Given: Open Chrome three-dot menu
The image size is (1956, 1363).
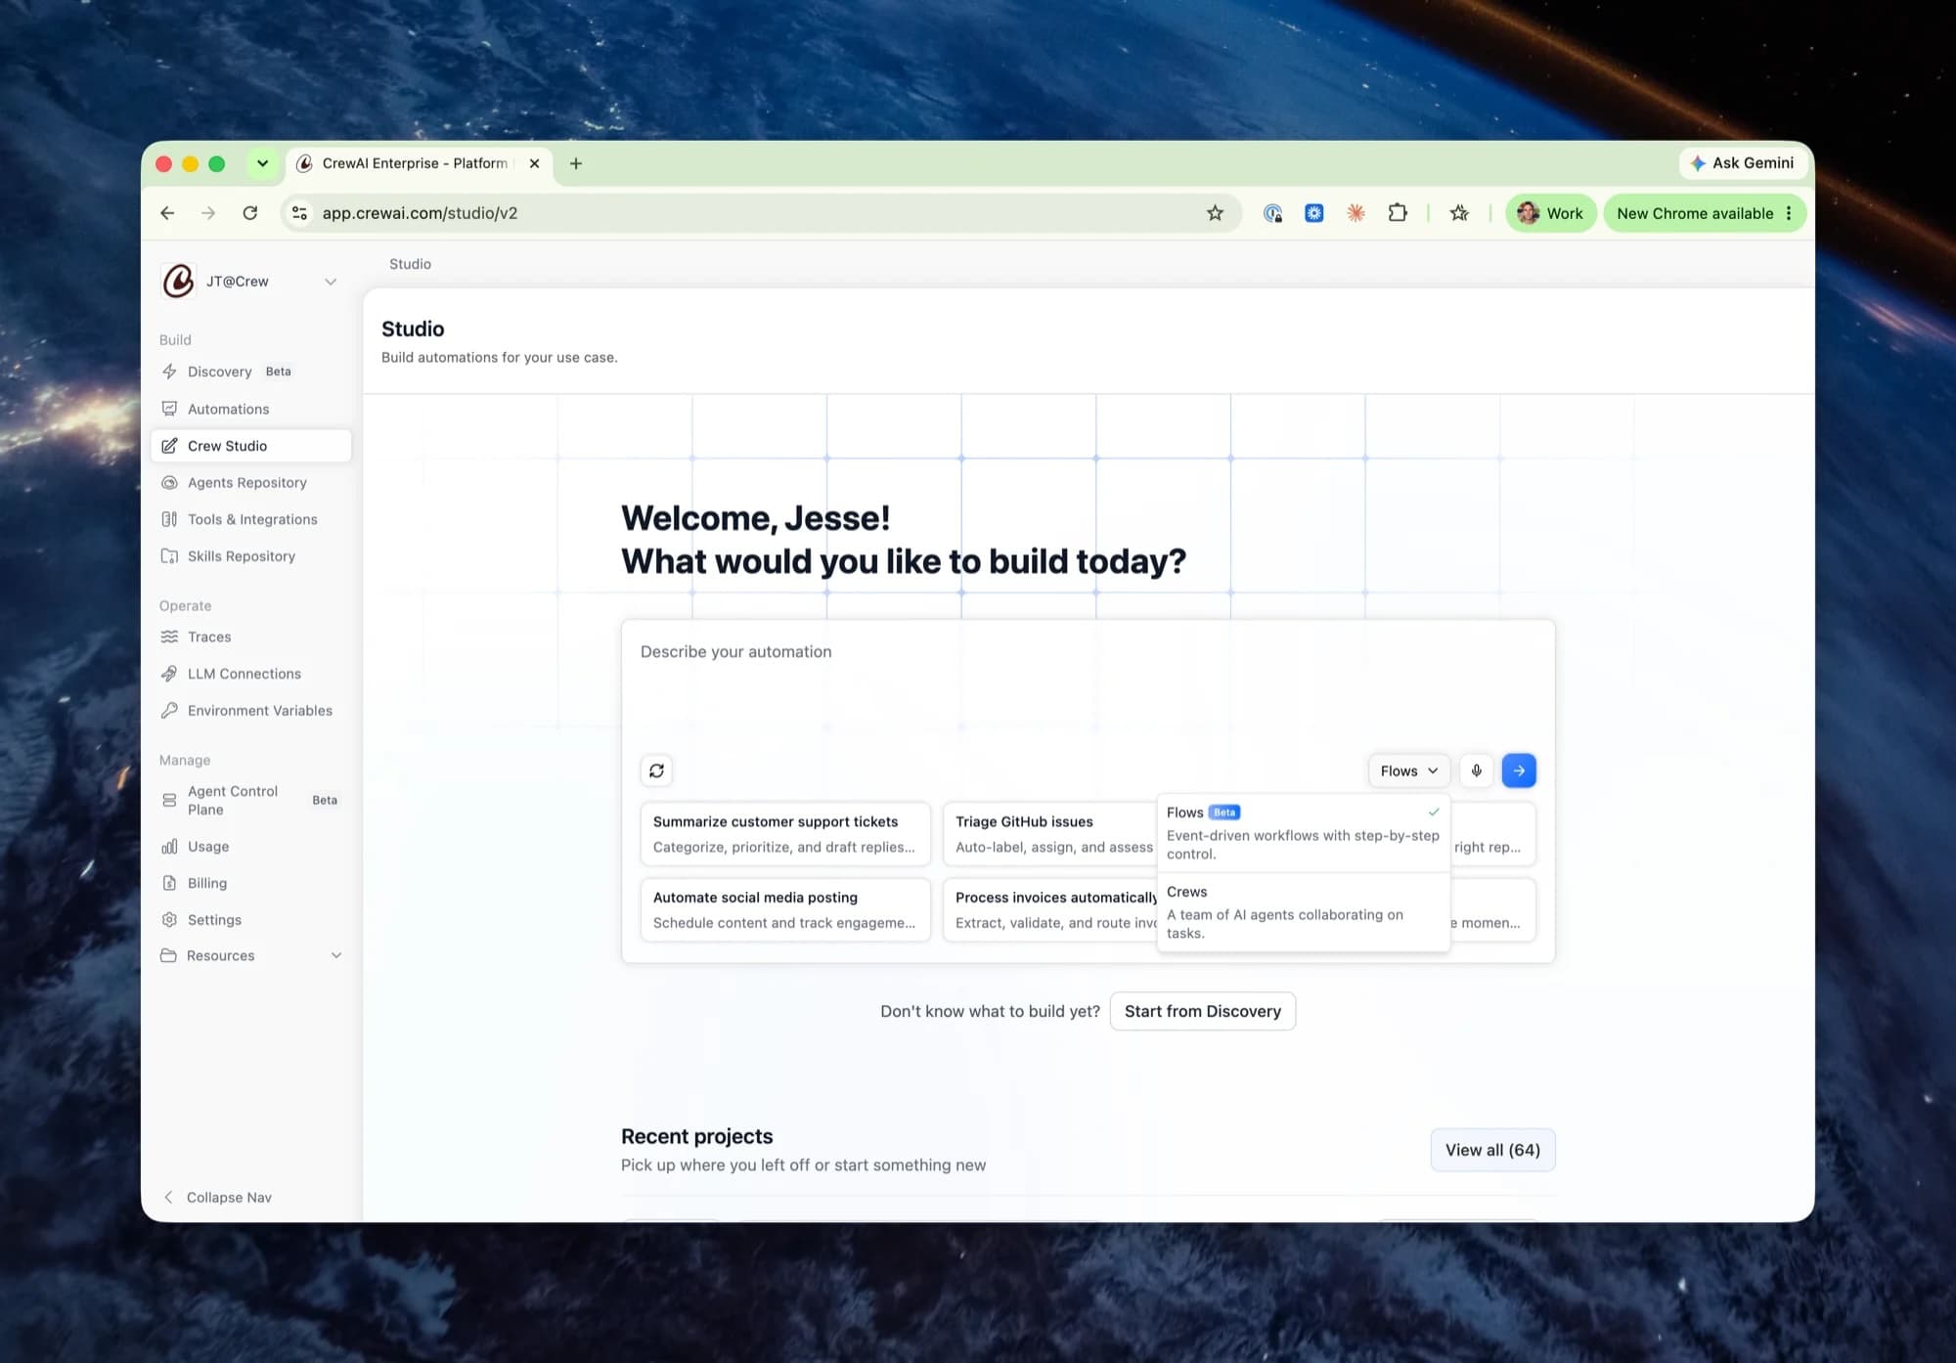Looking at the screenshot, I should (x=1789, y=213).
